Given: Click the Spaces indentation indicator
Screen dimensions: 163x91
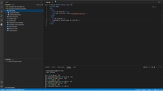Looking at the screenshot, I should pos(144,90).
